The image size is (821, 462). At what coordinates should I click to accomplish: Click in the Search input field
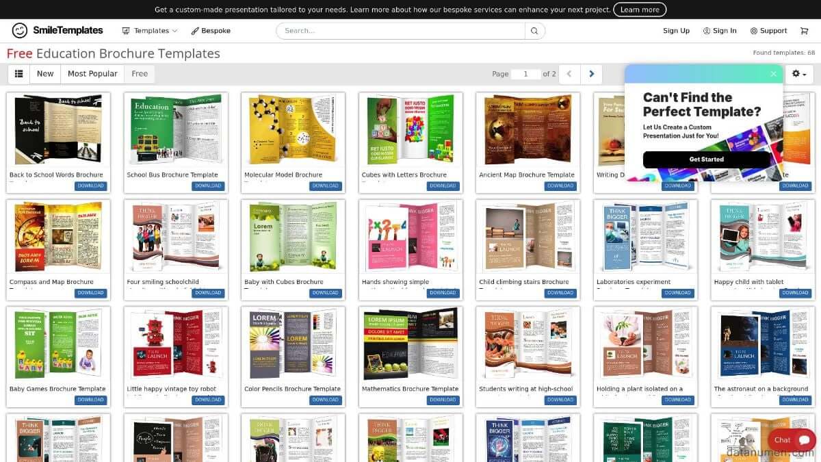tap(400, 31)
